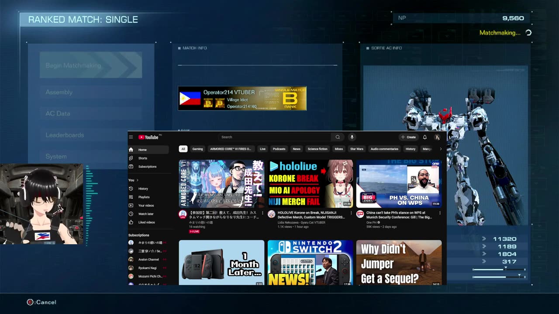Viewport: 559px width, 314px height.
Task: Click the One PH channel avatar
Action: 360,214
